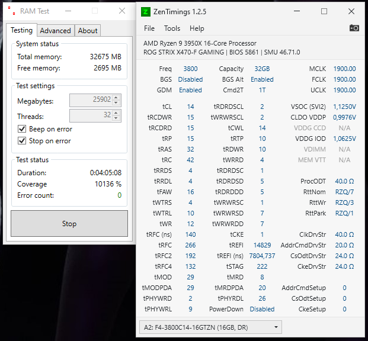Viewport: 368px width, 341px height.
Task: Click the tRFC (ns) value 140
Action: (190, 234)
